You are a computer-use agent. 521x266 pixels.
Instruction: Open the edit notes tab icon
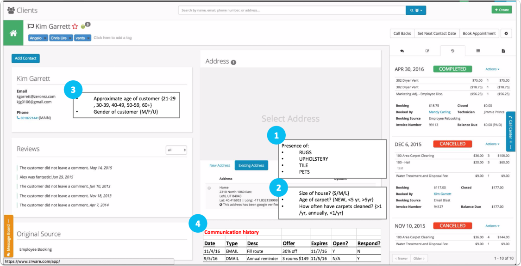click(x=427, y=51)
